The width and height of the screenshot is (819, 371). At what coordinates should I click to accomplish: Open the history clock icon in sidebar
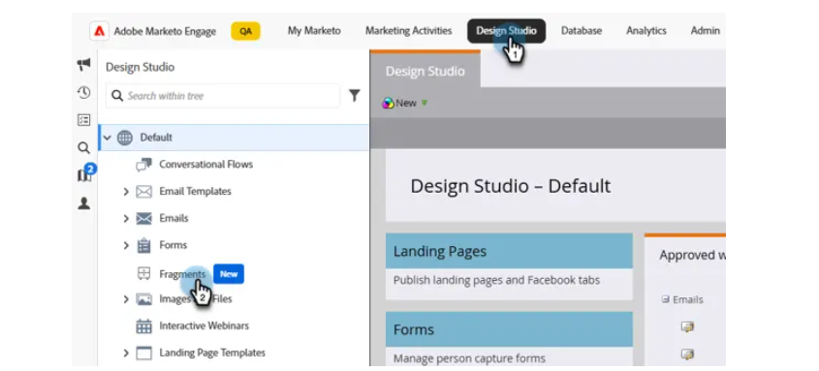(x=83, y=93)
